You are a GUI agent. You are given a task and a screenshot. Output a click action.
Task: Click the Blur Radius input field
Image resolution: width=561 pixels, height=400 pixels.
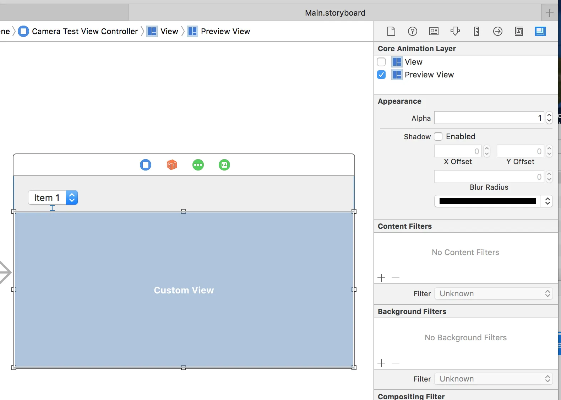pyautogui.click(x=489, y=177)
